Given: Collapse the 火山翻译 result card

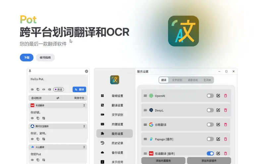Looking at the screenshot, I should click(84, 147).
